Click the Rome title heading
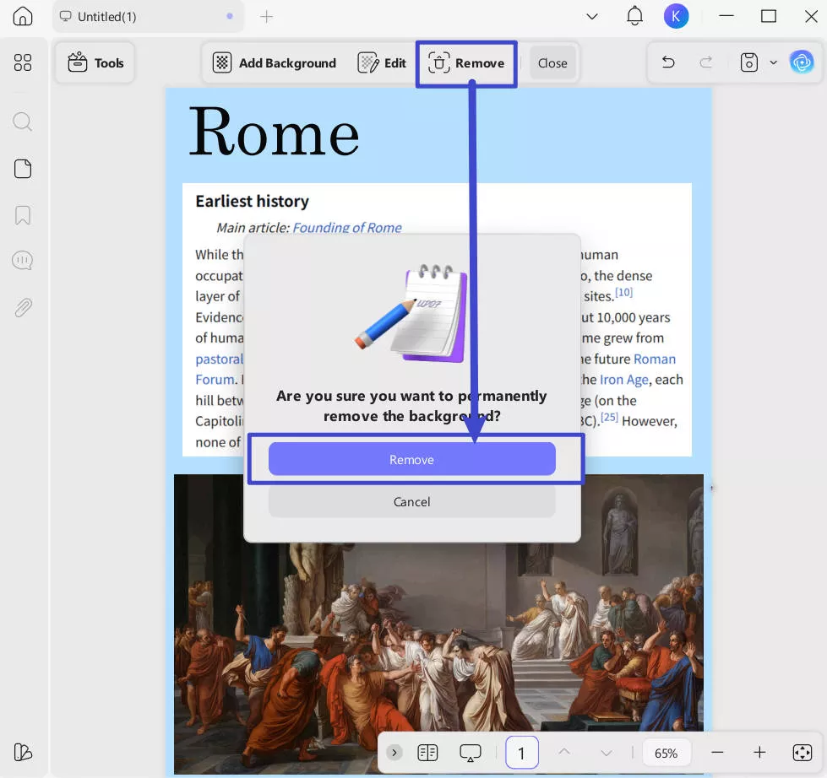827x778 pixels. tap(275, 132)
